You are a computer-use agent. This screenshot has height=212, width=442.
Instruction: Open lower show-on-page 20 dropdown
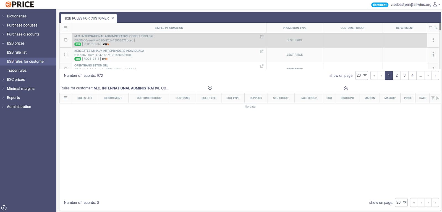tap(401, 203)
